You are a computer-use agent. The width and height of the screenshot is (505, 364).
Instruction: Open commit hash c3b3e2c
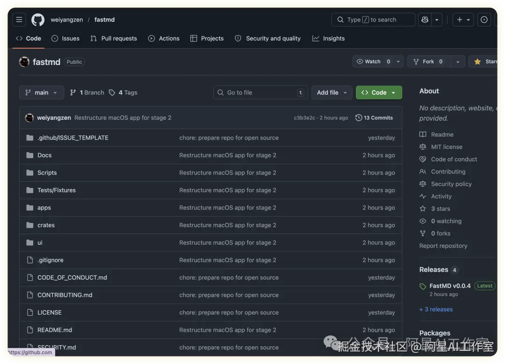(304, 118)
